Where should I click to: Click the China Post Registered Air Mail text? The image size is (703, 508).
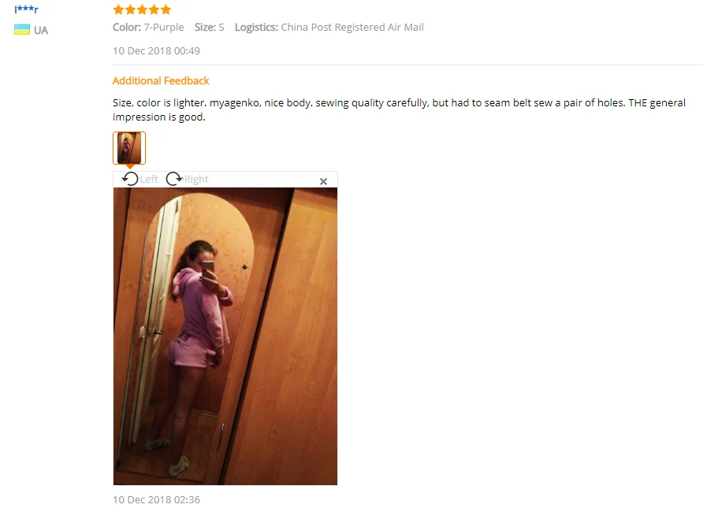352,28
